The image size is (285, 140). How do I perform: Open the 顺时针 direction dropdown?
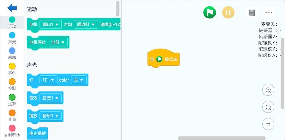pyautogui.click(x=86, y=24)
